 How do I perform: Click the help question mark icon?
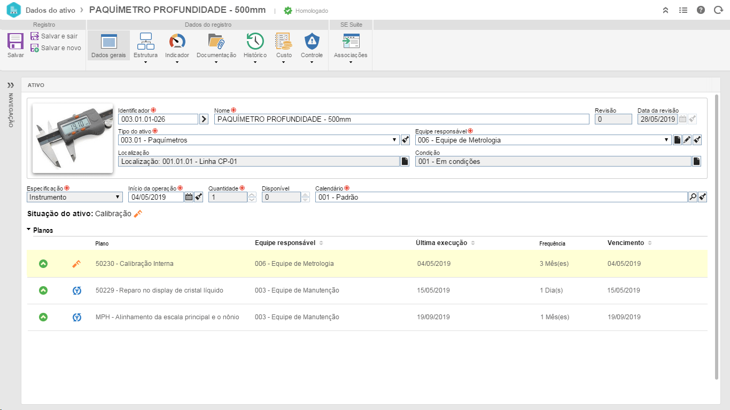click(701, 10)
